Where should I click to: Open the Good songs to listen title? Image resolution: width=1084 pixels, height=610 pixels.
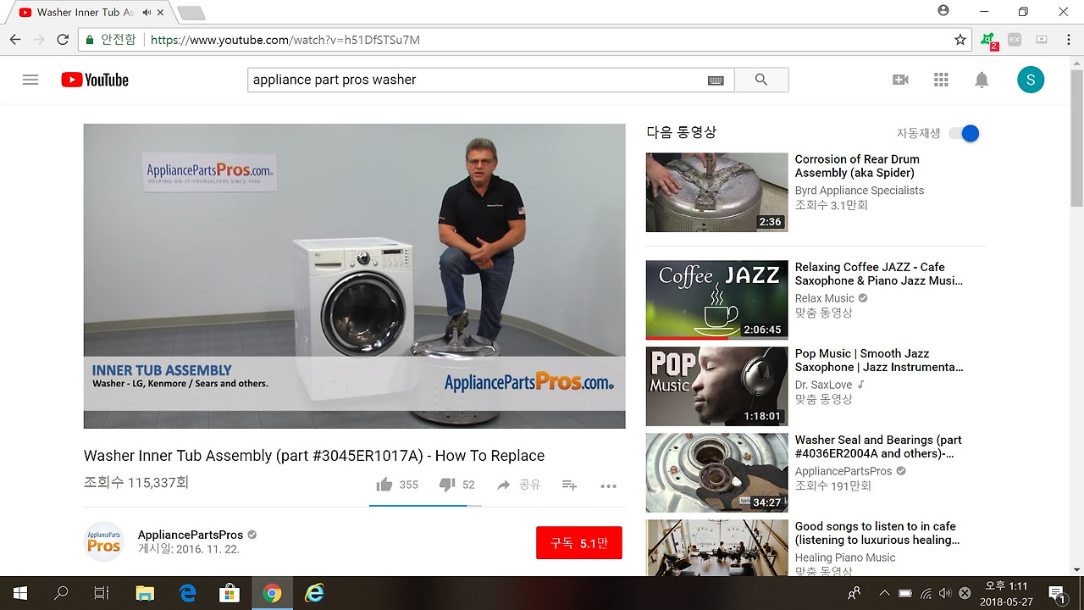tap(877, 533)
